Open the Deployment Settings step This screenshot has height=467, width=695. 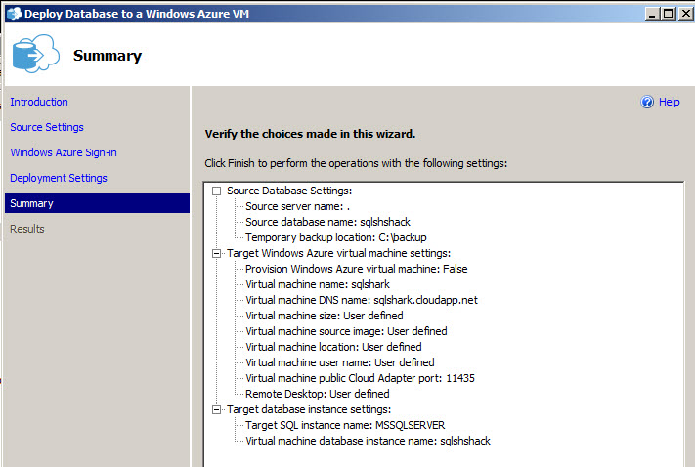[59, 178]
